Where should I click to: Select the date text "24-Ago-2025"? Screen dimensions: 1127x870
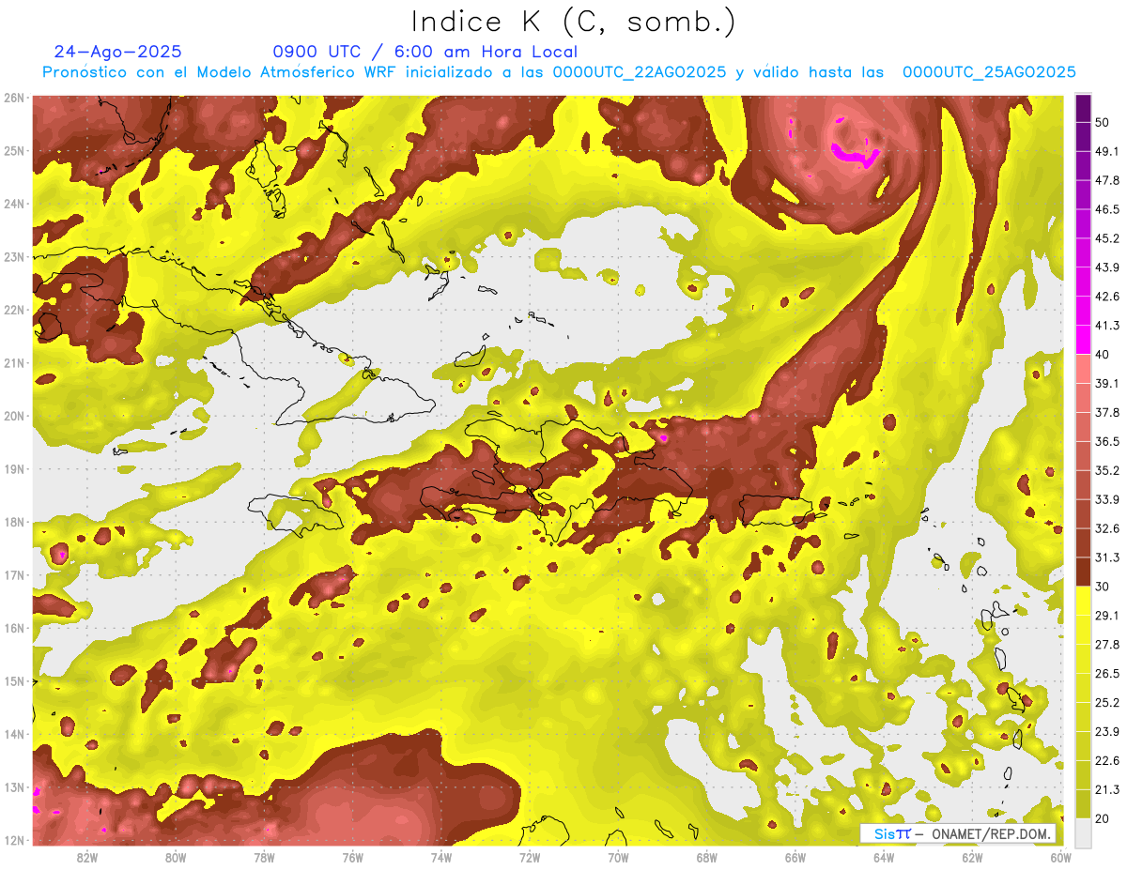click(118, 52)
